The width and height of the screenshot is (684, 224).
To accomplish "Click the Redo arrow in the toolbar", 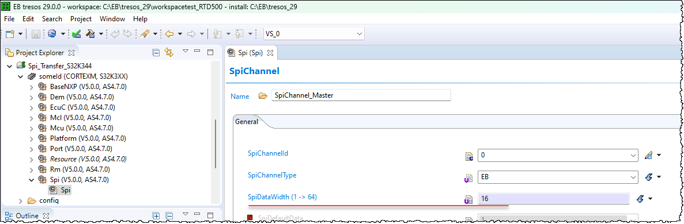I will click(127, 34).
